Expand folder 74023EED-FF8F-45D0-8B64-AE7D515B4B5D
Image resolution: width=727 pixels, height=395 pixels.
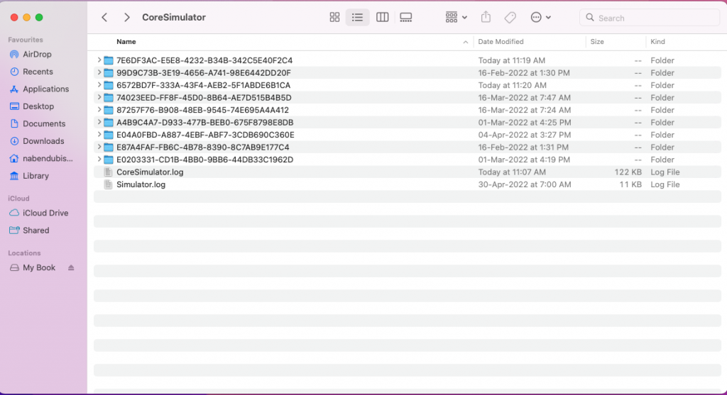[x=99, y=98]
